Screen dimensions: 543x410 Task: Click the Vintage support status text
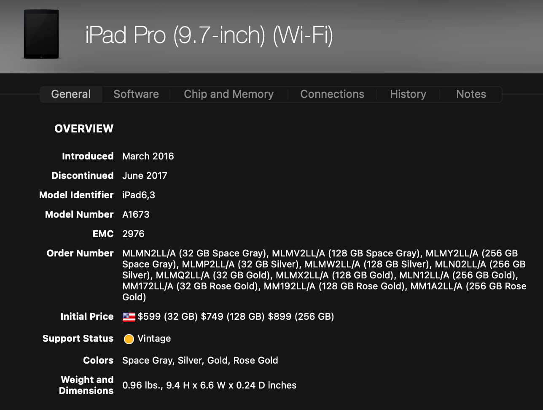tap(154, 338)
